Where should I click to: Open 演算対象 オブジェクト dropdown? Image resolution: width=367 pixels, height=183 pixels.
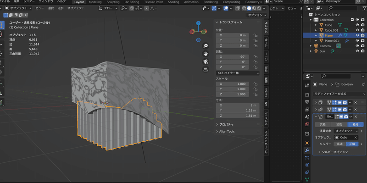tap(346, 131)
